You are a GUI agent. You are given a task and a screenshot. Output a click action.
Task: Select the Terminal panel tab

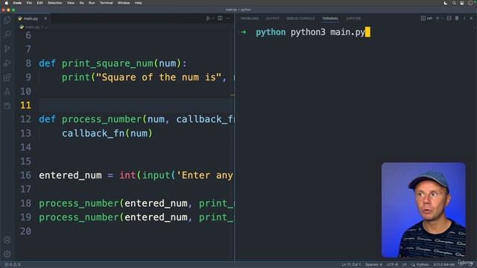pyautogui.click(x=330, y=19)
